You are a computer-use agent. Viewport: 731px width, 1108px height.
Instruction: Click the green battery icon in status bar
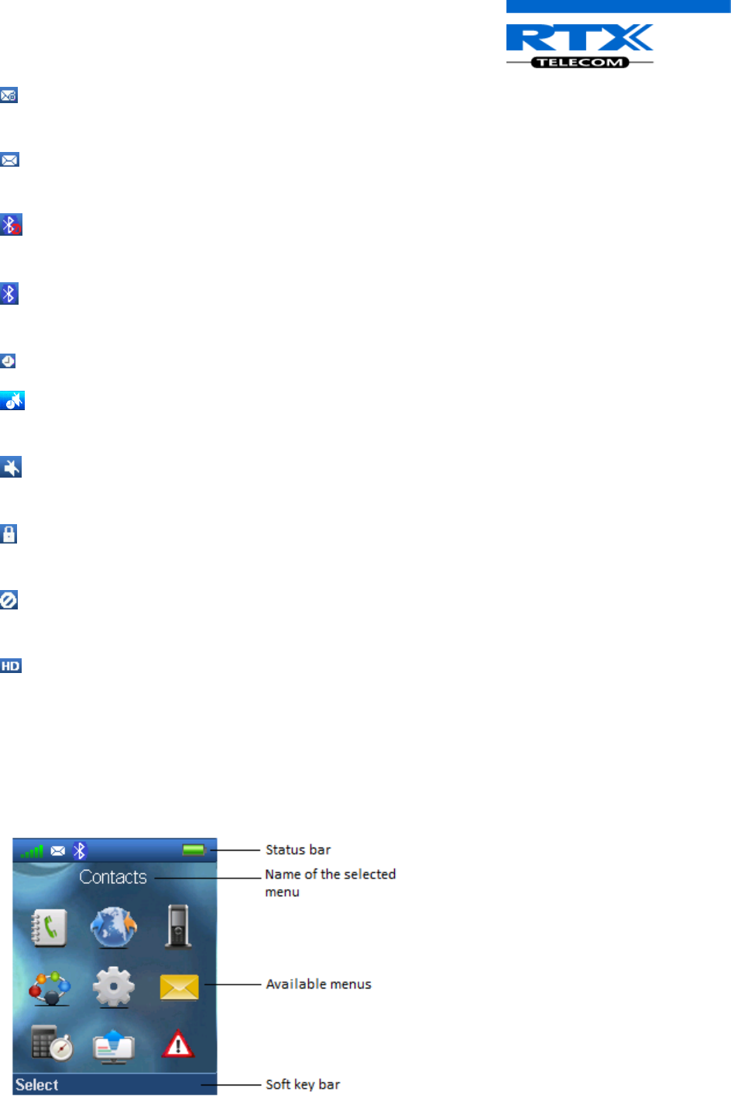pos(194,850)
